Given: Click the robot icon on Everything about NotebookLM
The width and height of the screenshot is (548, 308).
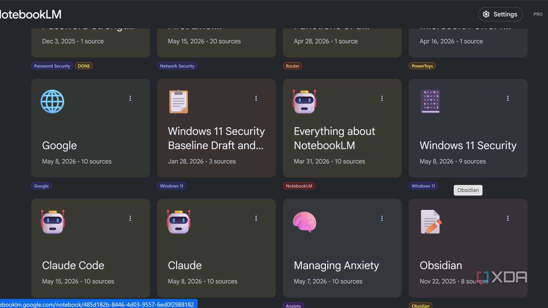Looking at the screenshot, I should click(x=304, y=101).
